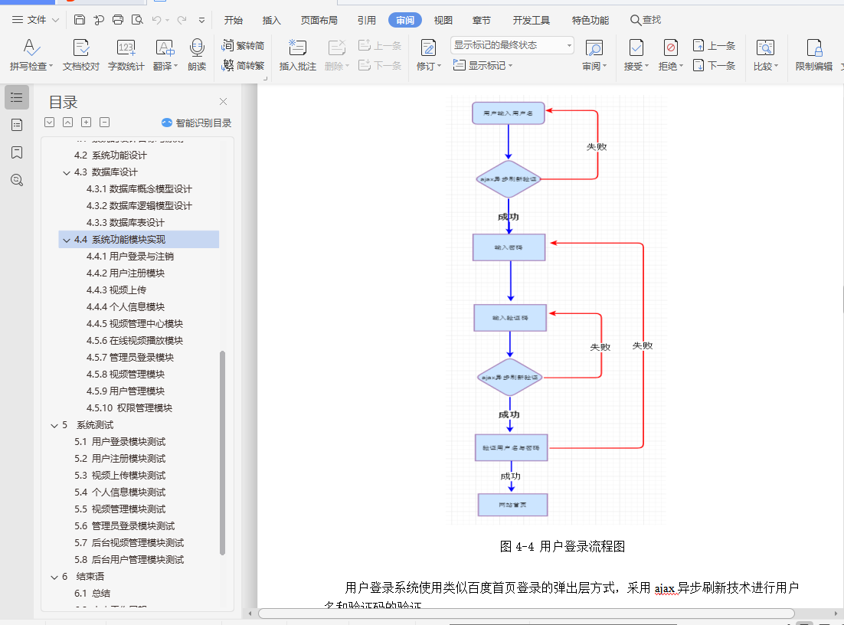Collapse the 4.4 系统功能模块实现 node
This screenshot has width=844, height=625.
tap(66, 240)
